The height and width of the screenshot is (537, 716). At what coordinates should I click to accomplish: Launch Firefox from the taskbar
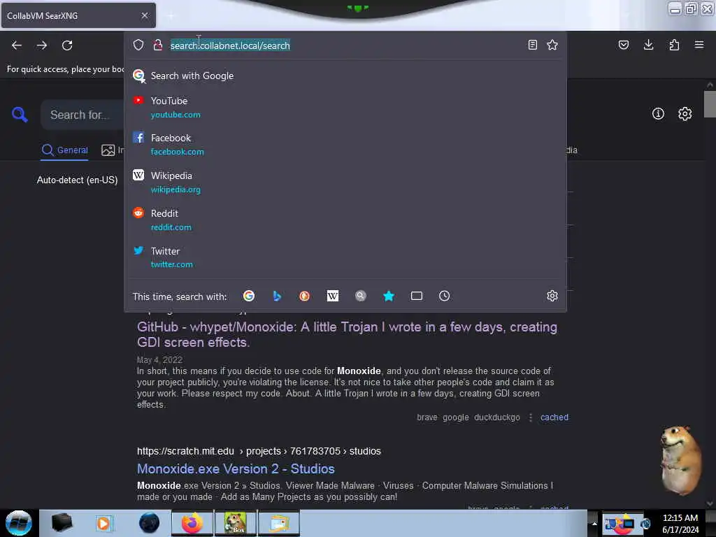point(192,523)
